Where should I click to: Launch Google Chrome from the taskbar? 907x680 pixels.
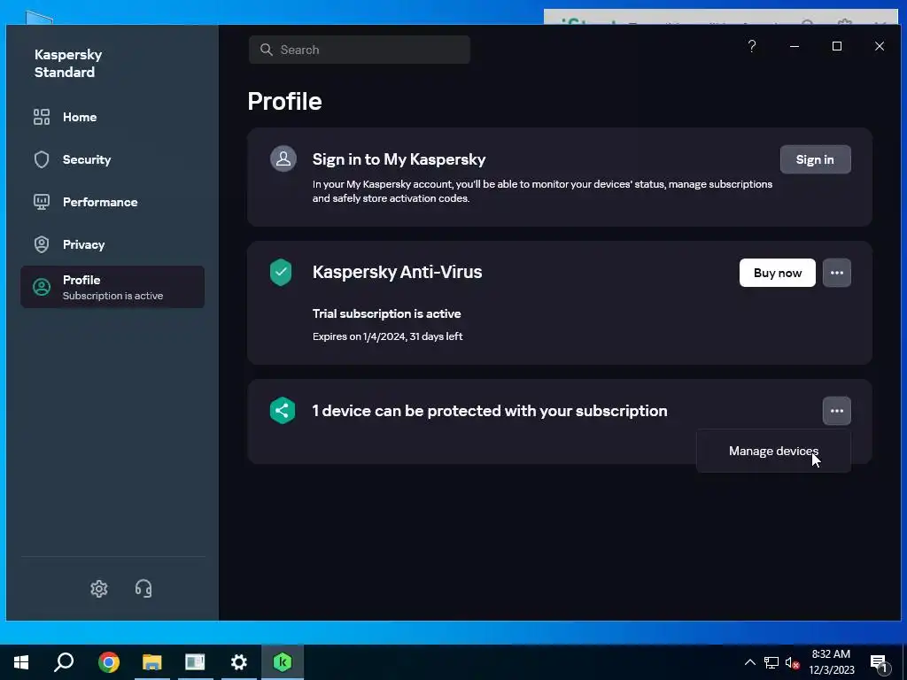(109, 662)
